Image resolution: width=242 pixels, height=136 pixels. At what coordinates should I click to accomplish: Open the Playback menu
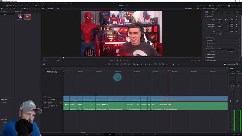pyautogui.click(x=43, y=3)
